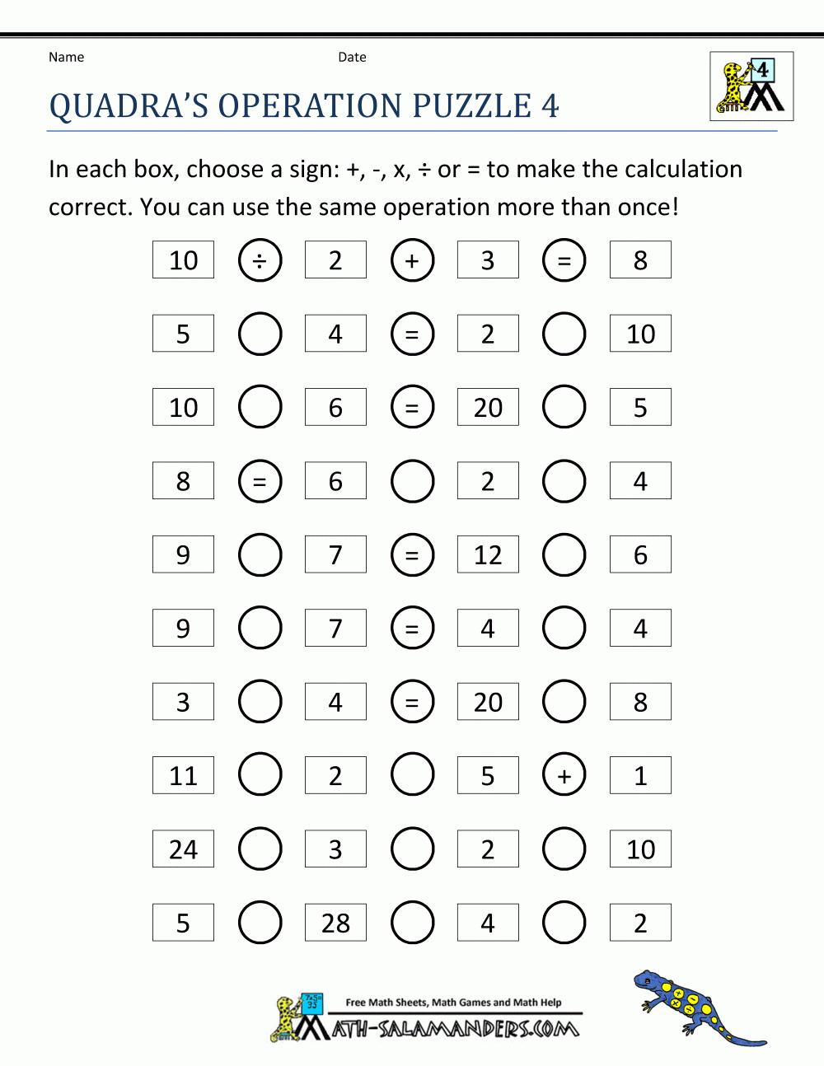824x1066 pixels.
Task: Click the number box containing 28
Action: coord(335,923)
